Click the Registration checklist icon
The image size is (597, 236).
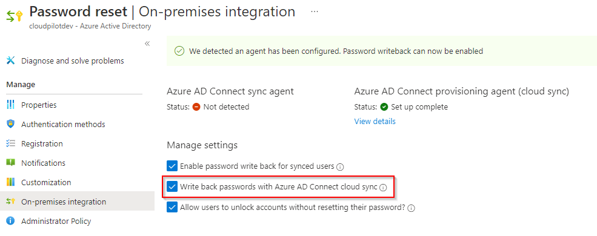(x=11, y=143)
